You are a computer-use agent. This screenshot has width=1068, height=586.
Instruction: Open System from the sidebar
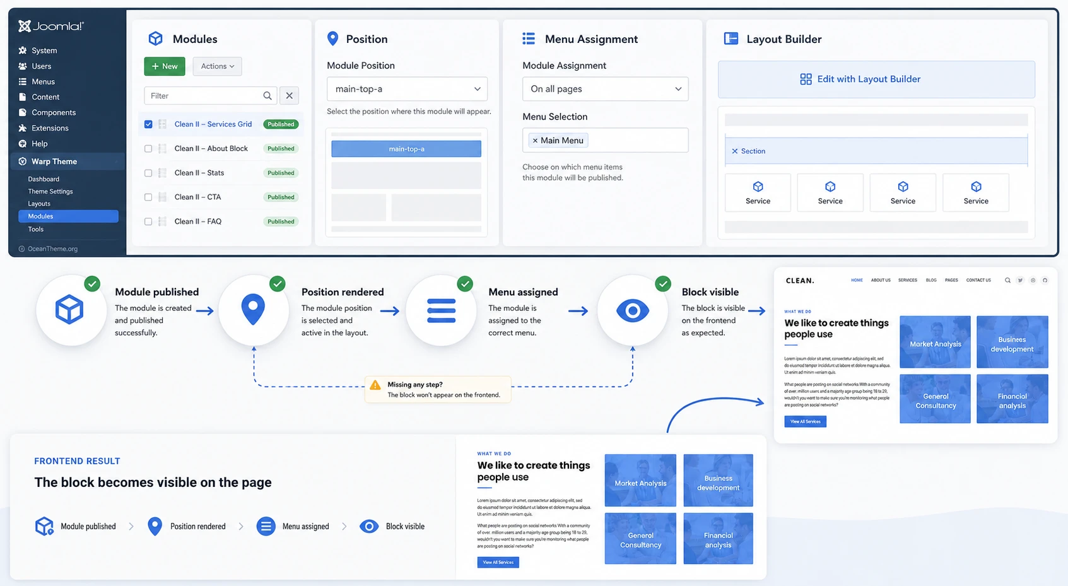44,50
